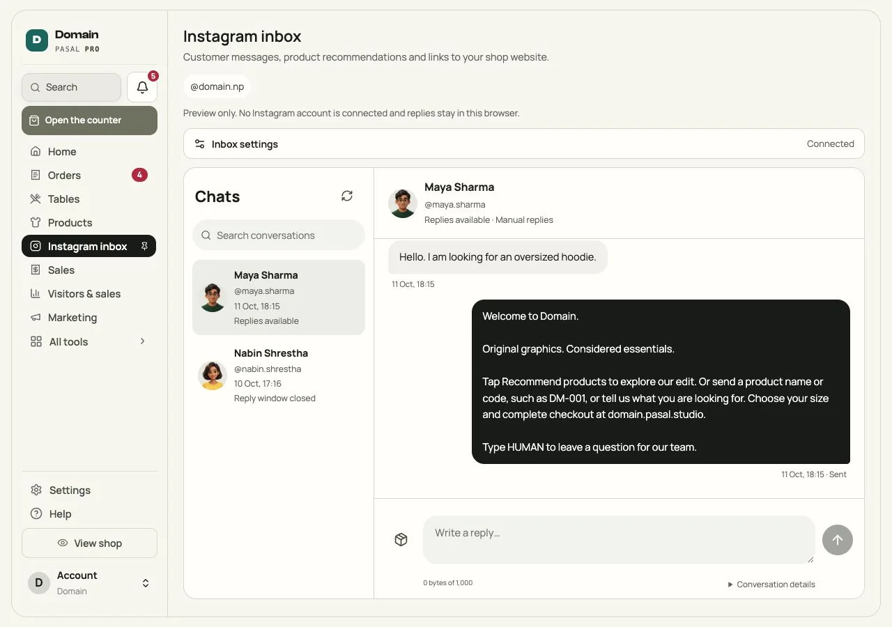Image resolution: width=892 pixels, height=627 pixels.
Task: Click the Instagram inbox page heading
Action: [x=242, y=36]
